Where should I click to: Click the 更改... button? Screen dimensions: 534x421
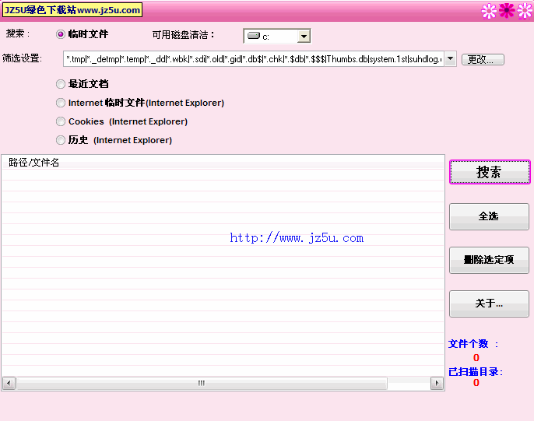click(x=483, y=60)
